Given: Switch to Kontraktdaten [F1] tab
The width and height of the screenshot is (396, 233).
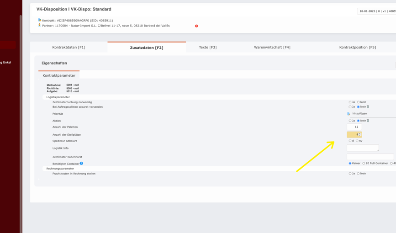Looking at the screenshot, I should (69, 47).
